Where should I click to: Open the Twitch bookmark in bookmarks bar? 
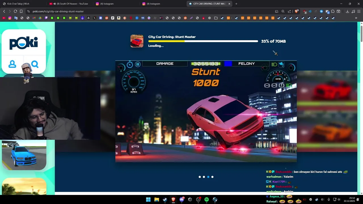46,18
